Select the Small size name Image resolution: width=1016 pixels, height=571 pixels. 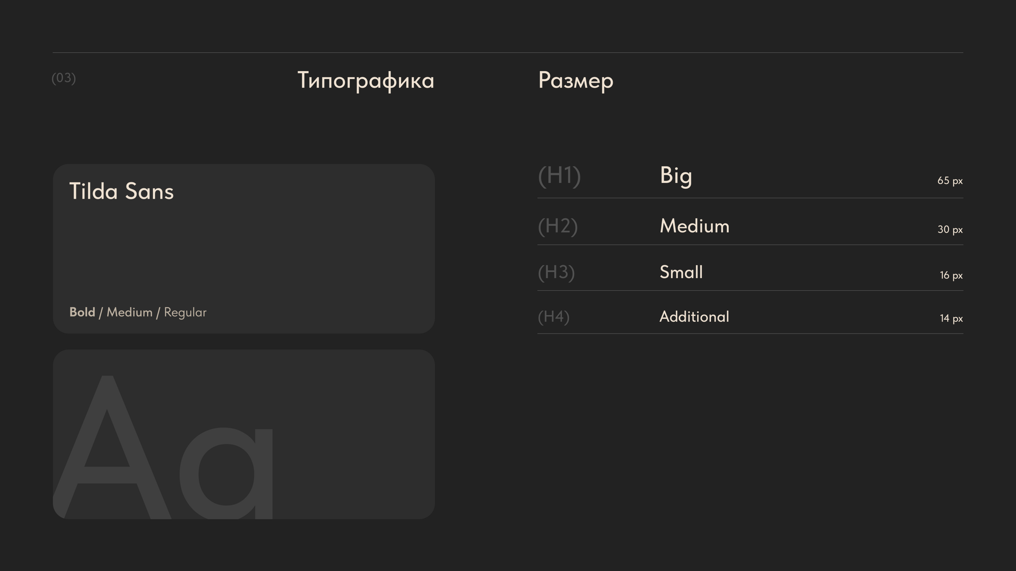(681, 272)
